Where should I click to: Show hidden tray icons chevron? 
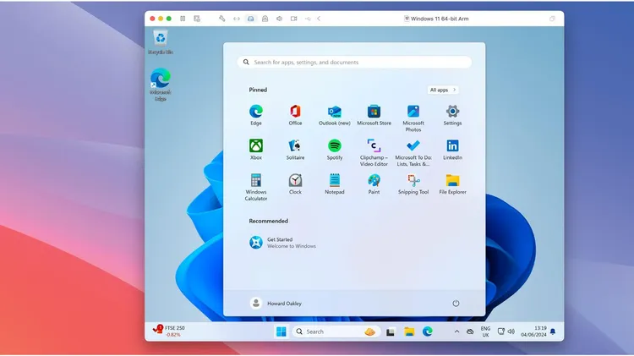point(456,331)
